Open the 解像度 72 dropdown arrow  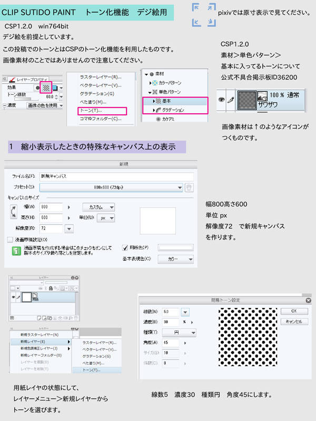(69, 229)
